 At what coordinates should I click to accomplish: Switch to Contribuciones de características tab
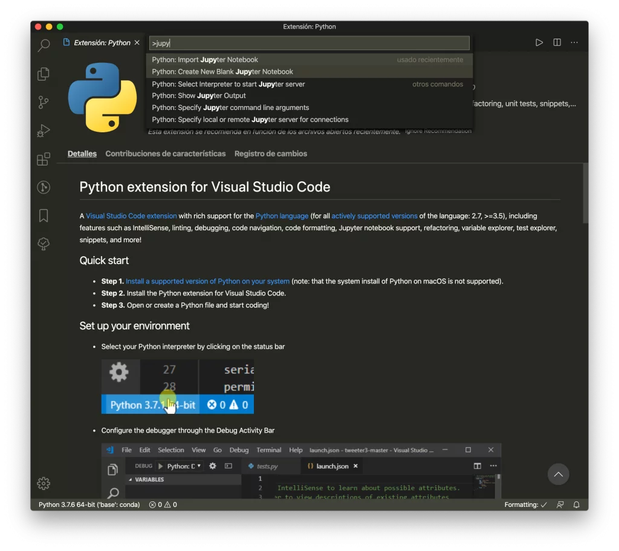165,154
